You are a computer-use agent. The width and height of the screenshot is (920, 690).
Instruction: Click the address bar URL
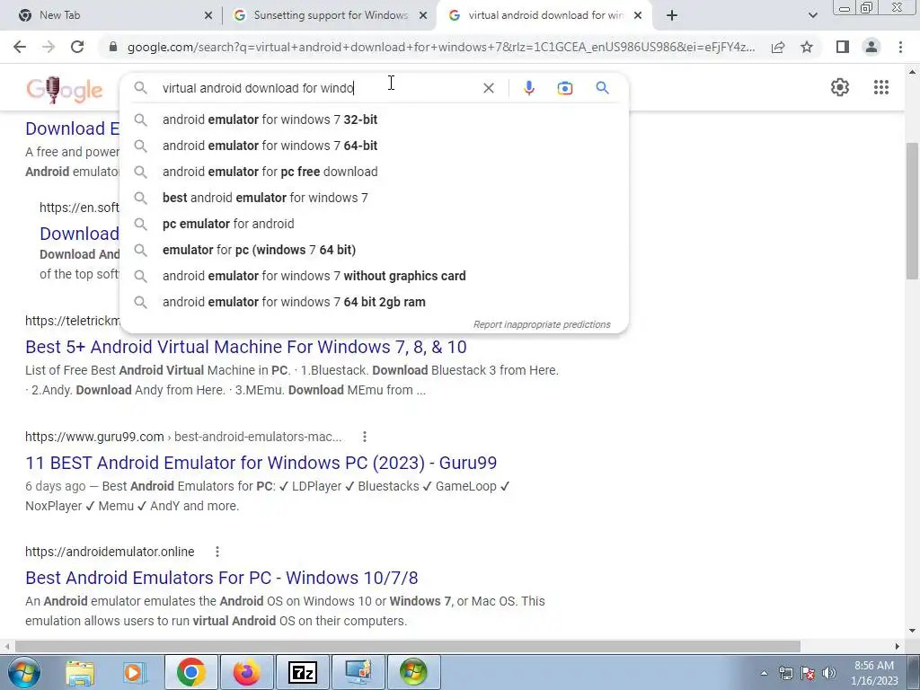pyautogui.click(x=441, y=47)
